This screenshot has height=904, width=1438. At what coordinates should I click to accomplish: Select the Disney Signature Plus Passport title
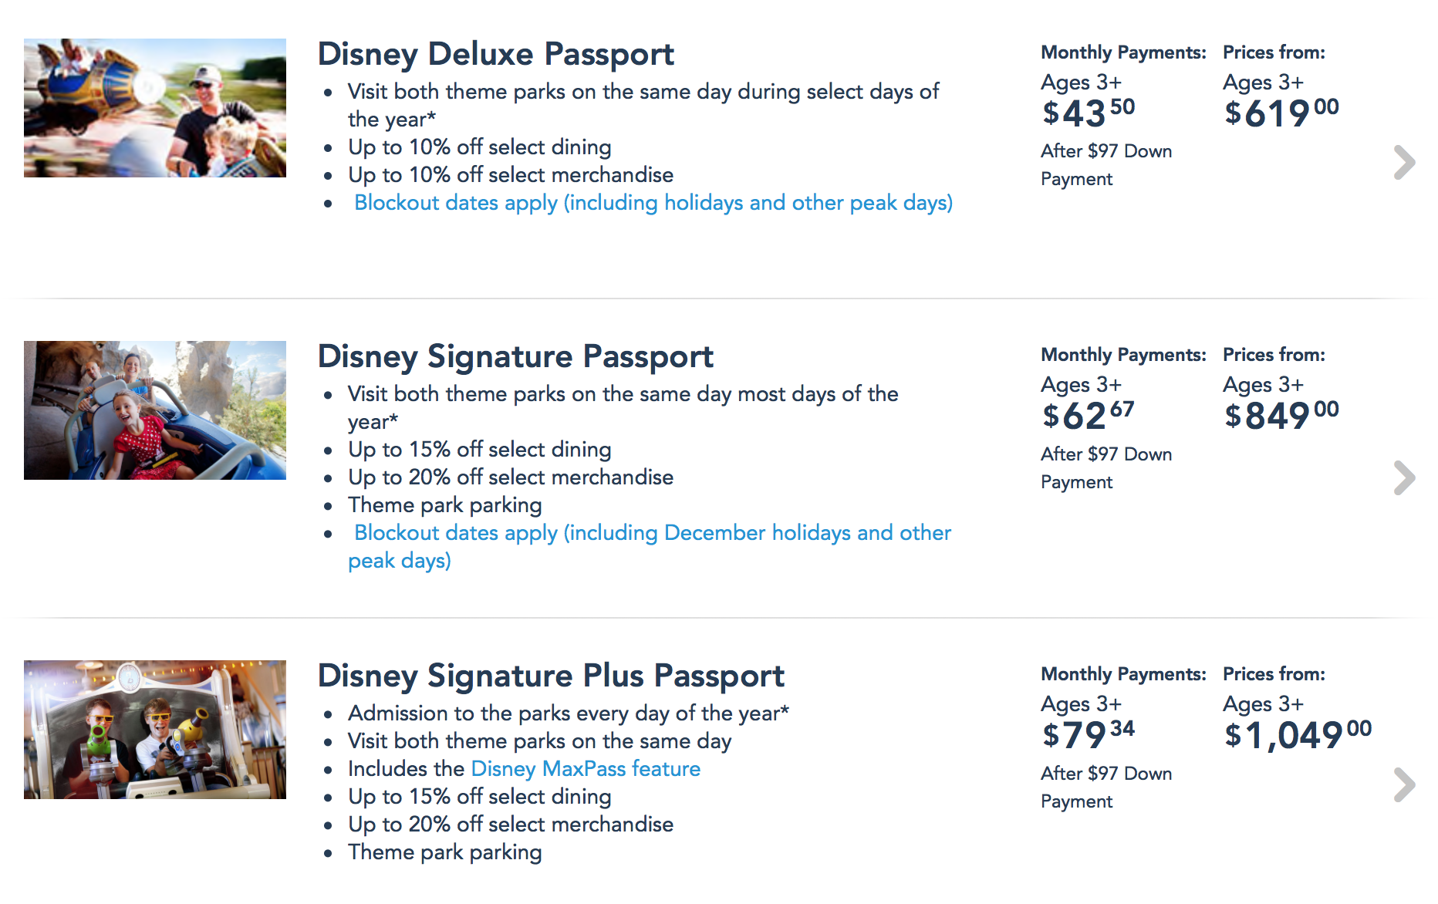click(x=551, y=676)
